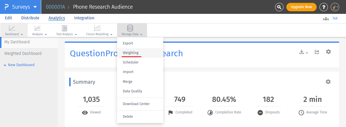Choose Data Quality menu item
Image resolution: width=346 pixels, height=127 pixels.
(x=132, y=91)
